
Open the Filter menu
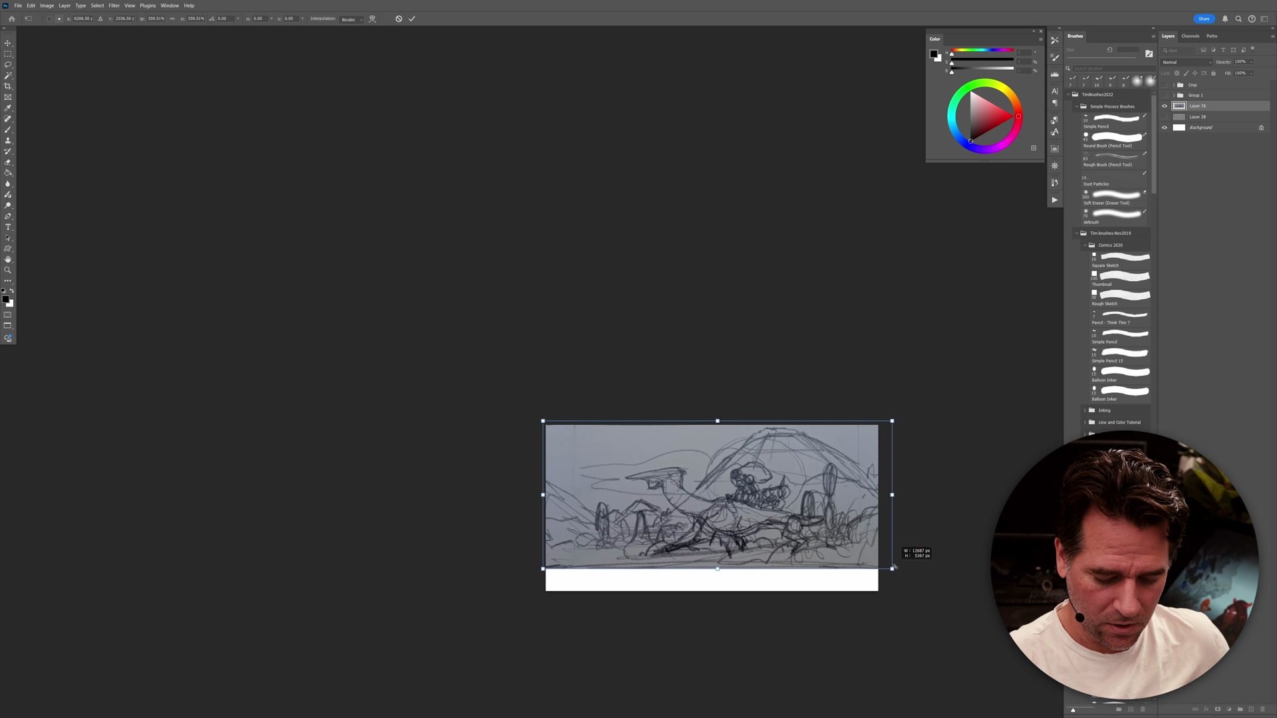[x=114, y=5]
